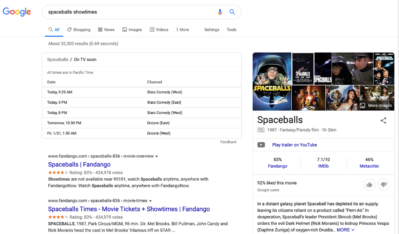The width and height of the screenshot is (399, 234).
Task: Expand dropdown arrow next to movie-times URL
Action: (x=150, y=201)
